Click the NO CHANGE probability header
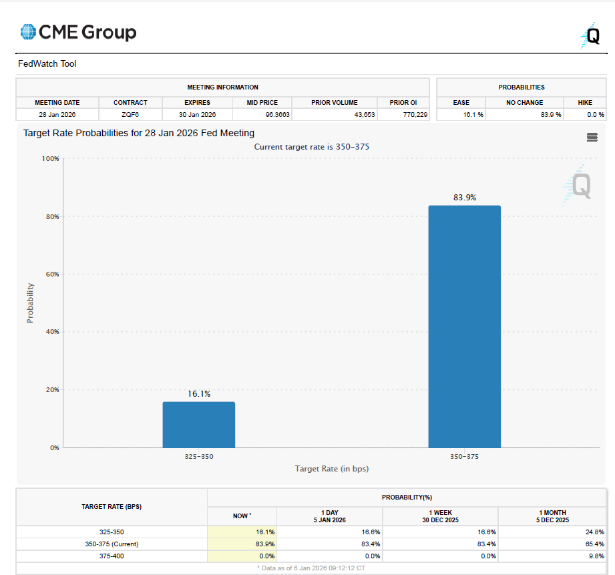This screenshot has width=615, height=575. point(524,102)
